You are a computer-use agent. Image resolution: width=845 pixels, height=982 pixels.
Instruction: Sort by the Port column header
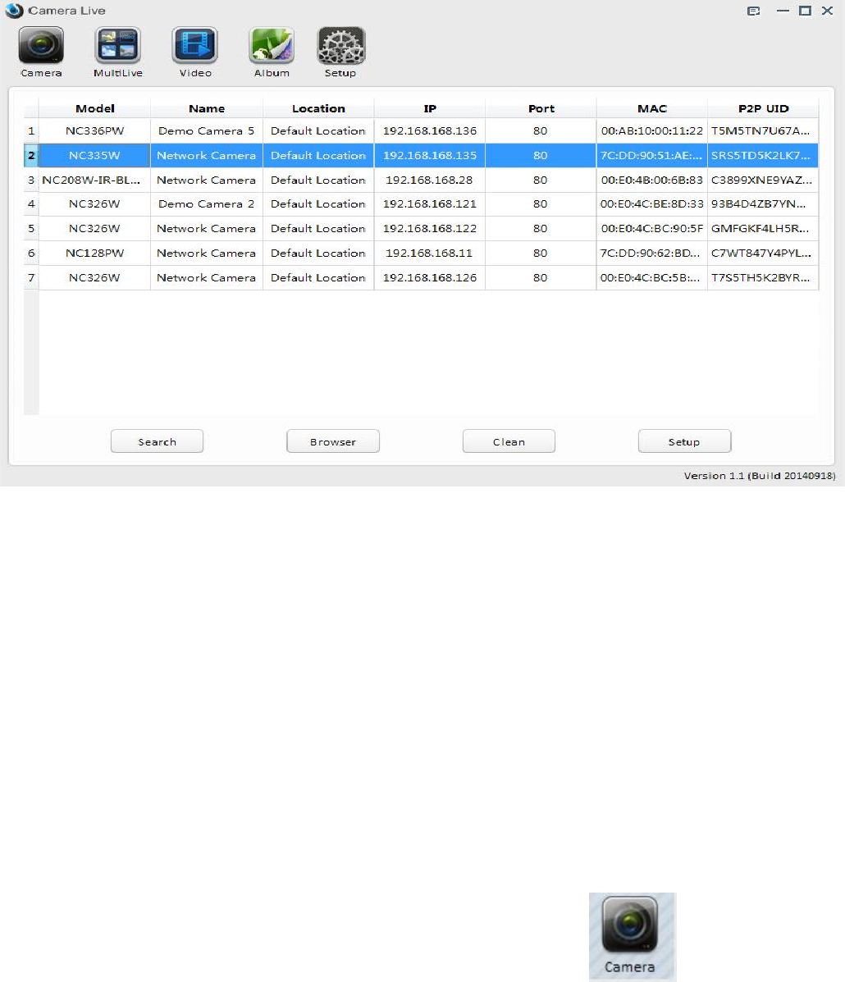tap(541, 108)
